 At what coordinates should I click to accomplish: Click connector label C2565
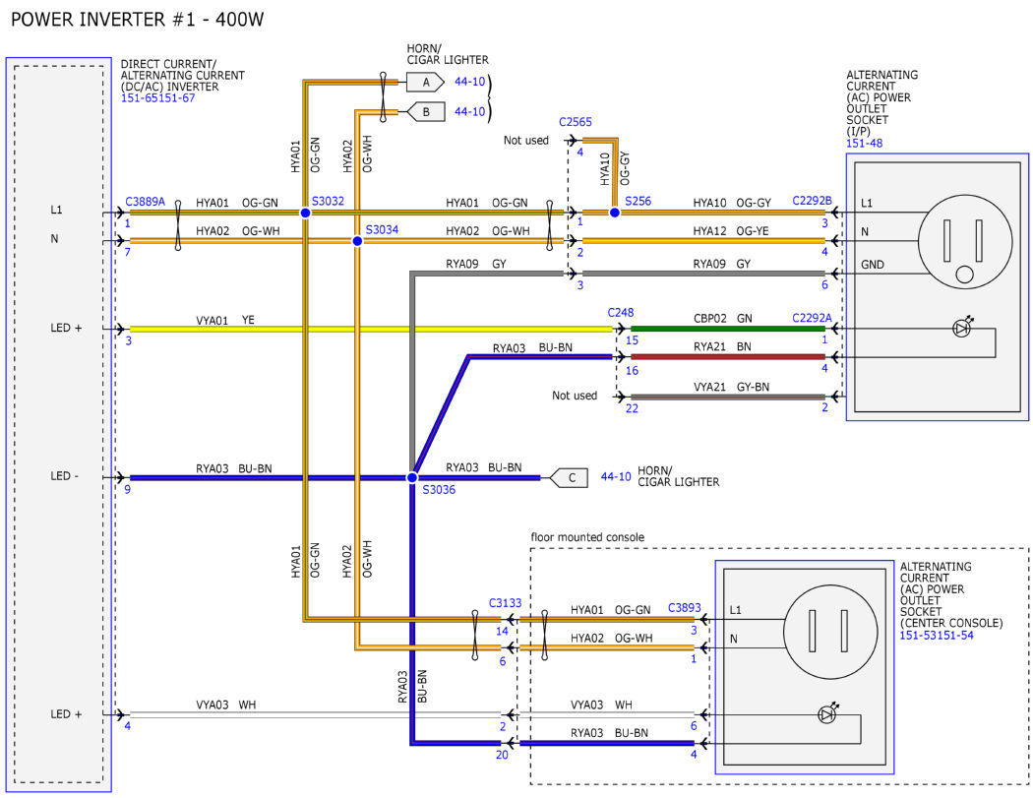click(576, 122)
